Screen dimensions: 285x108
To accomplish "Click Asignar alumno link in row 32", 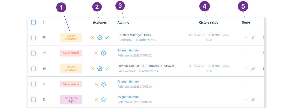I will click(x=128, y=97).
